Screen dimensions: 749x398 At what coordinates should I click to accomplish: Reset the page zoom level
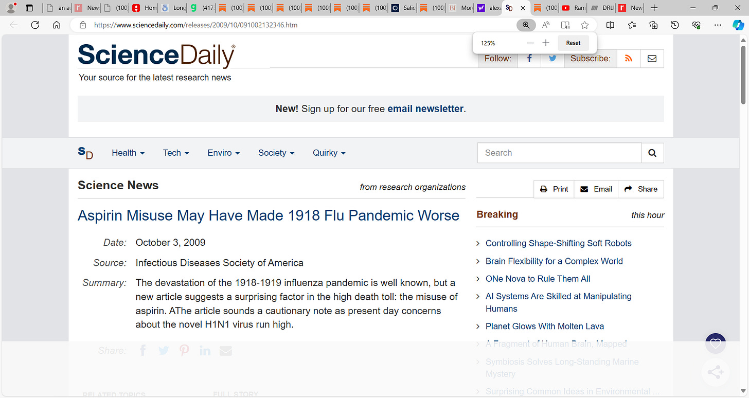573,43
